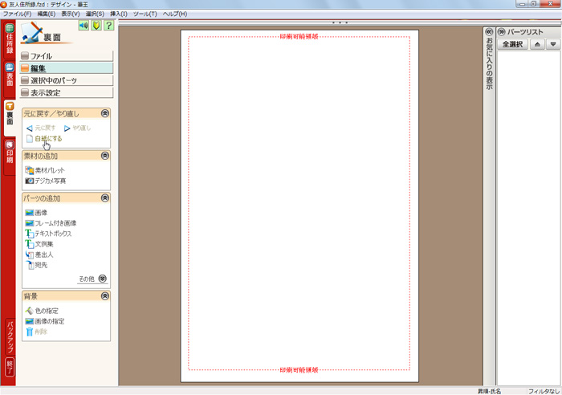Image resolution: width=562 pixels, height=395 pixels.
Task: Add a フレーム付き画像 framed image
Action: coord(55,222)
